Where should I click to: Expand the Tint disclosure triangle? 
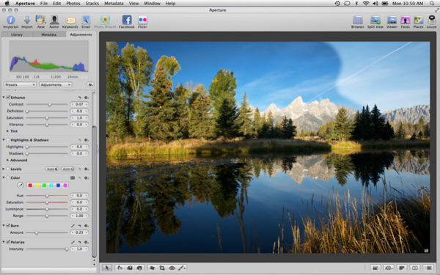tap(7, 131)
